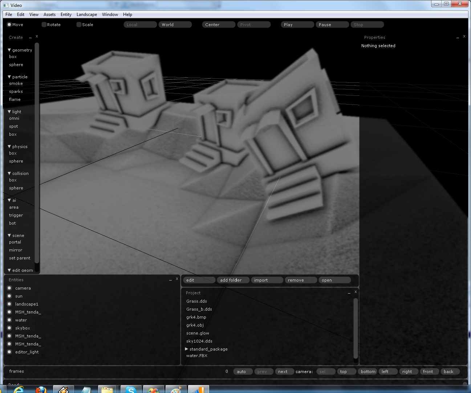Close the Project panel
Image resolution: width=471 pixels, height=393 pixels.
pos(356,292)
